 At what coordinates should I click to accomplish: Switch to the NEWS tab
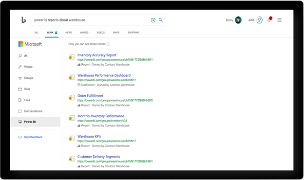tap(69, 33)
